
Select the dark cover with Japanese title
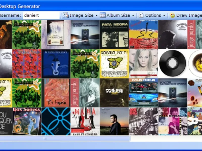(114, 93)
